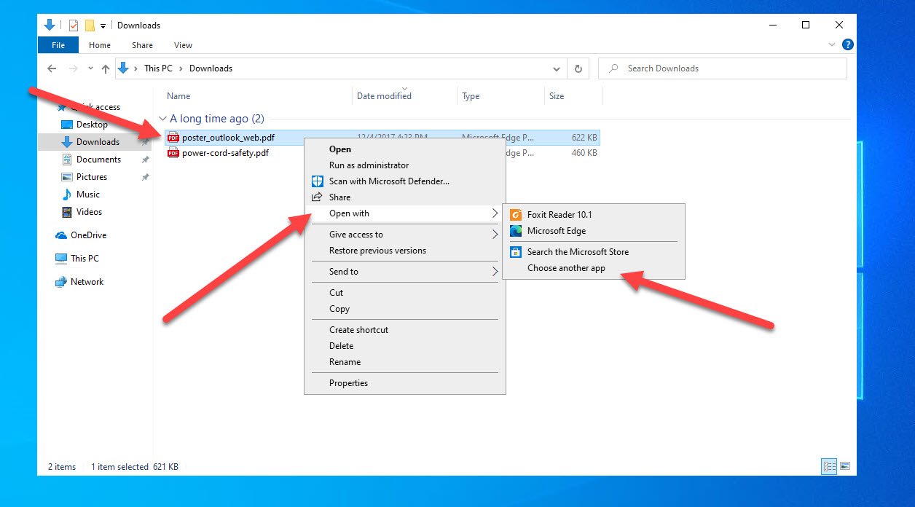Switch to the Share ribbon tab
915x507 pixels.
pos(142,45)
